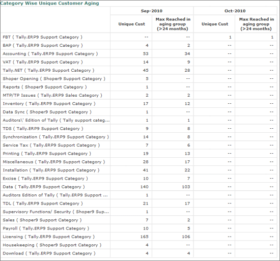Select the Accounting category row label
The width and height of the screenshot is (280, 261).
point(50,54)
